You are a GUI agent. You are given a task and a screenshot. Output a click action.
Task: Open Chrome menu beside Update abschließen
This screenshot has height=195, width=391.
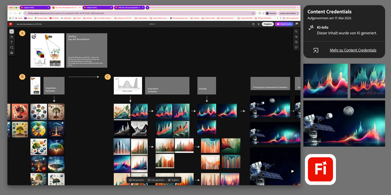(298, 13)
